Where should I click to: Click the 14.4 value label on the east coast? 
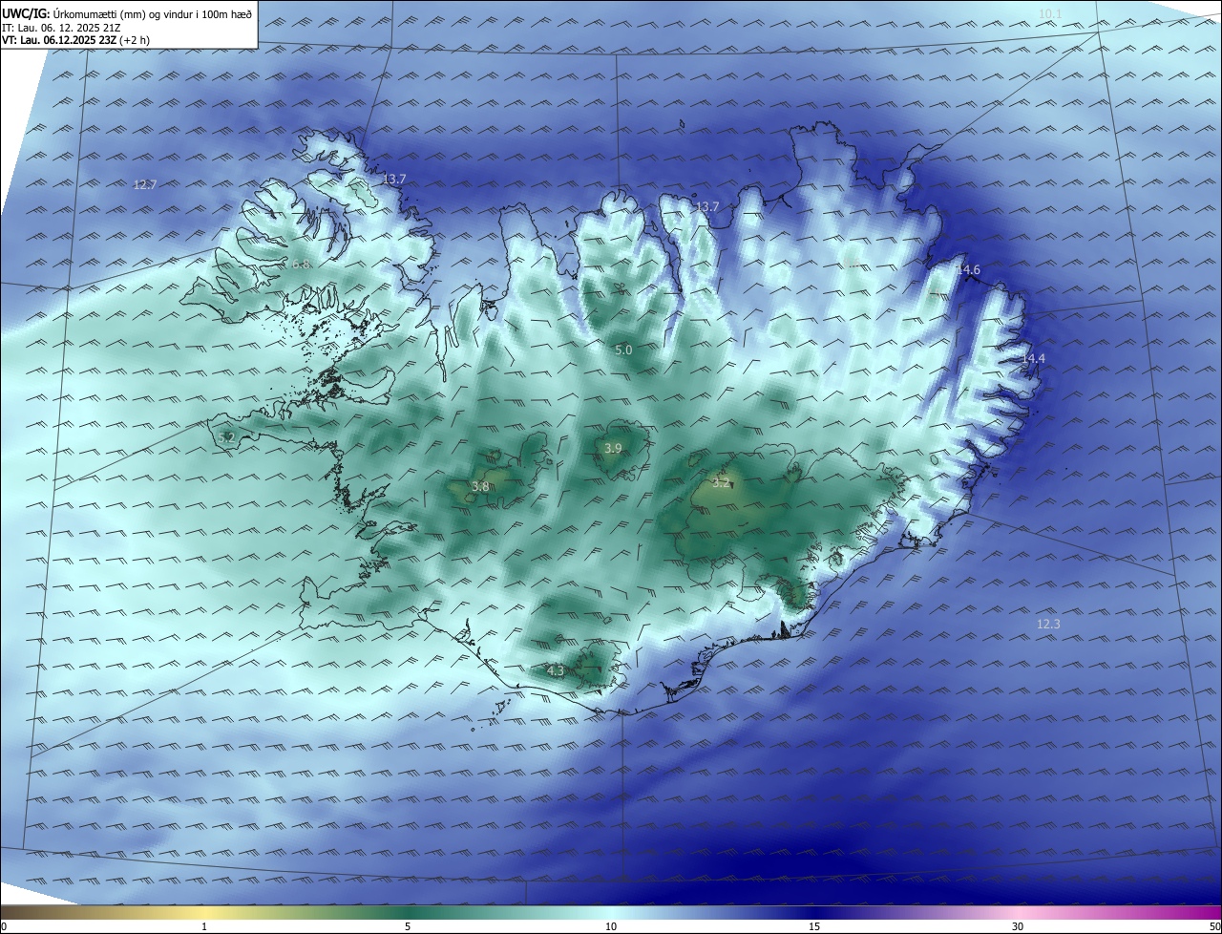click(1034, 358)
